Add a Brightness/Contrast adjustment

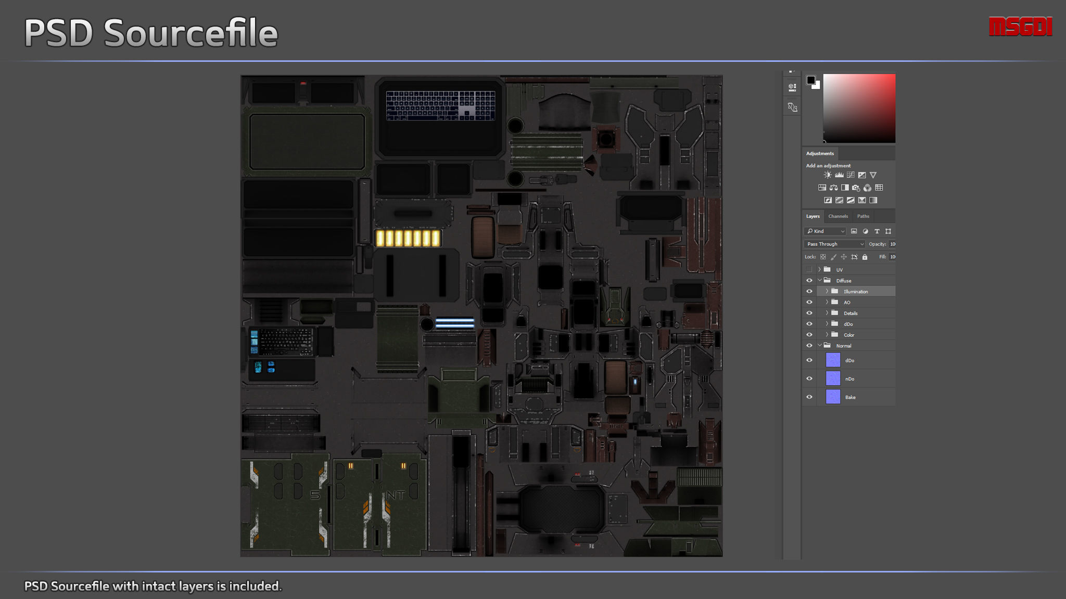click(828, 175)
